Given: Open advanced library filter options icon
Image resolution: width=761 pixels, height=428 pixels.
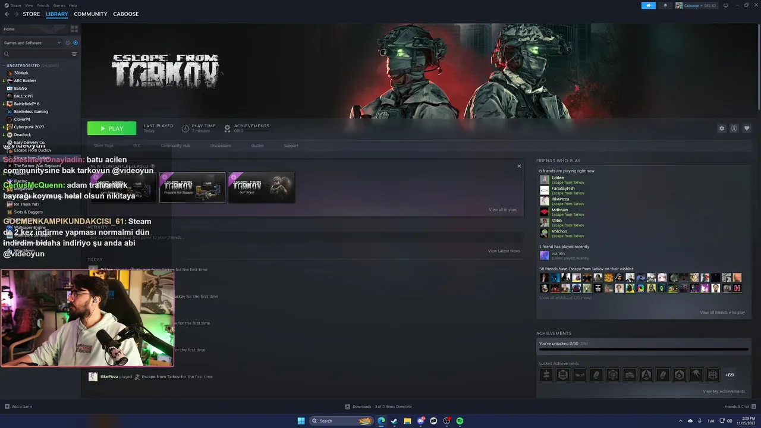Looking at the screenshot, I should [74, 54].
